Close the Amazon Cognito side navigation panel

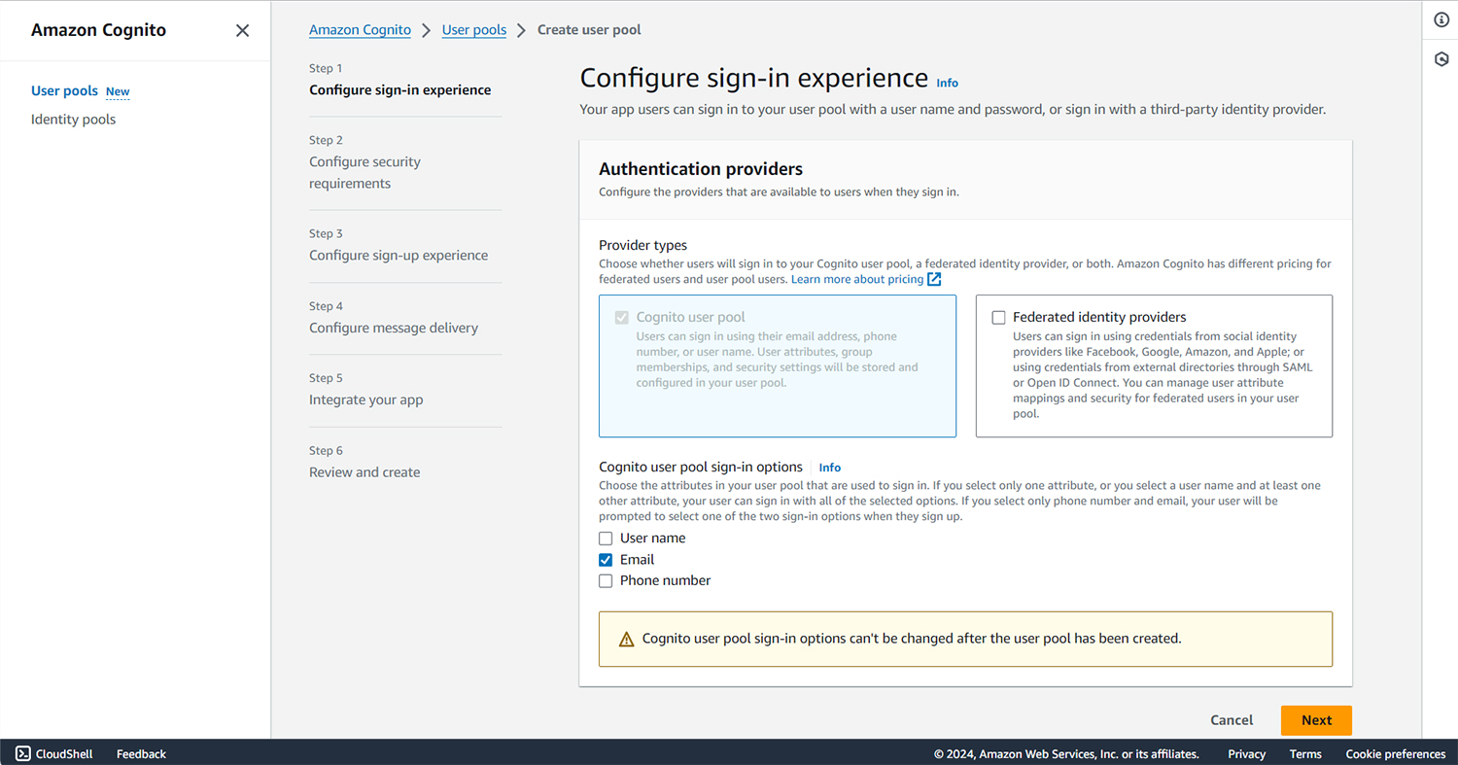[242, 30]
